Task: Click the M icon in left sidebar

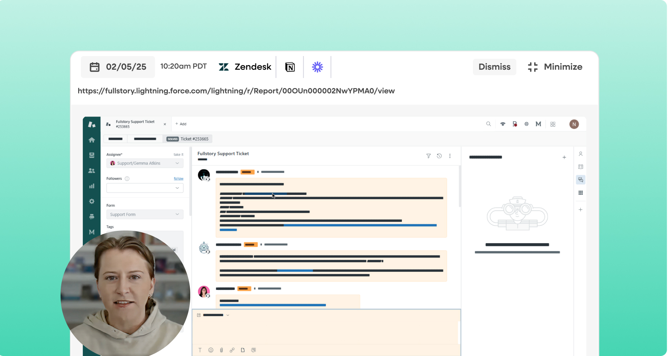Action: (x=92, y=232)
